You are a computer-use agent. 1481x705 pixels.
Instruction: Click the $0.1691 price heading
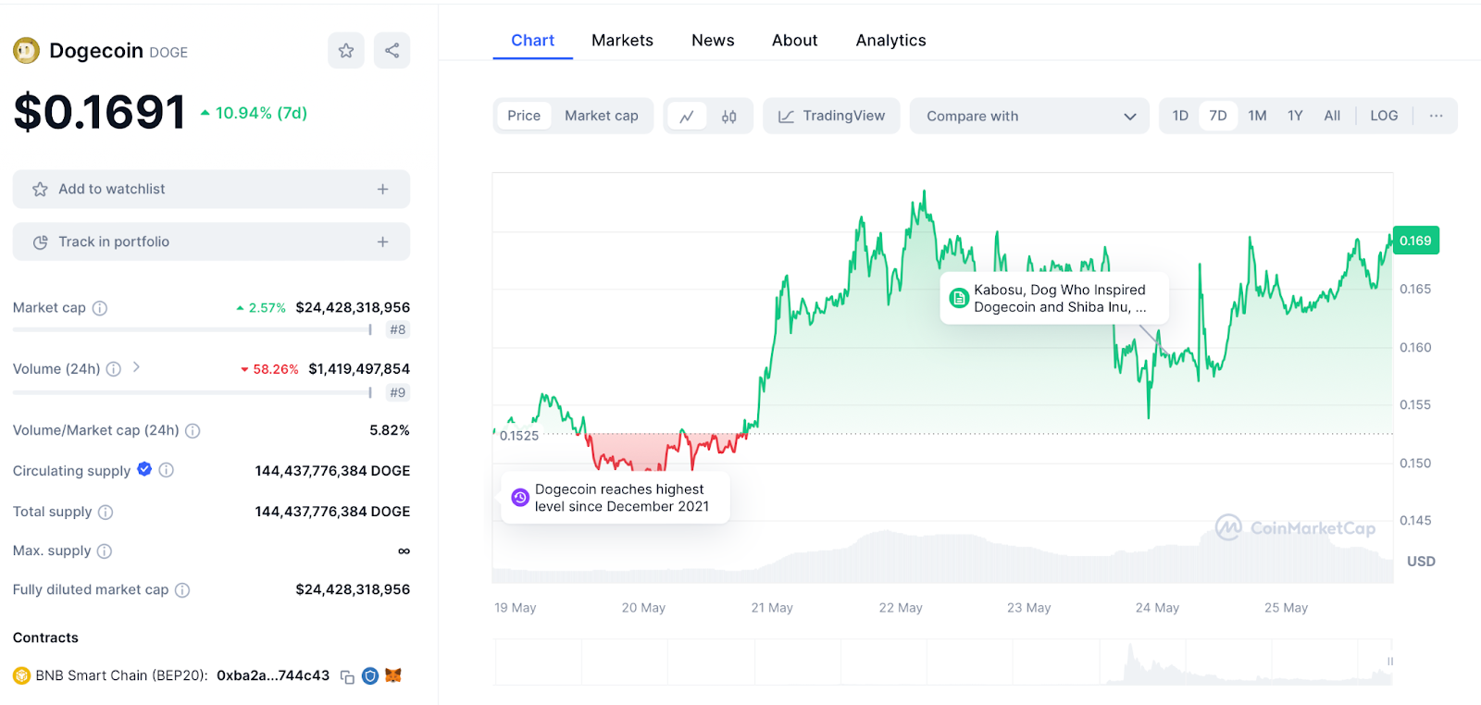tap(100, 112)
